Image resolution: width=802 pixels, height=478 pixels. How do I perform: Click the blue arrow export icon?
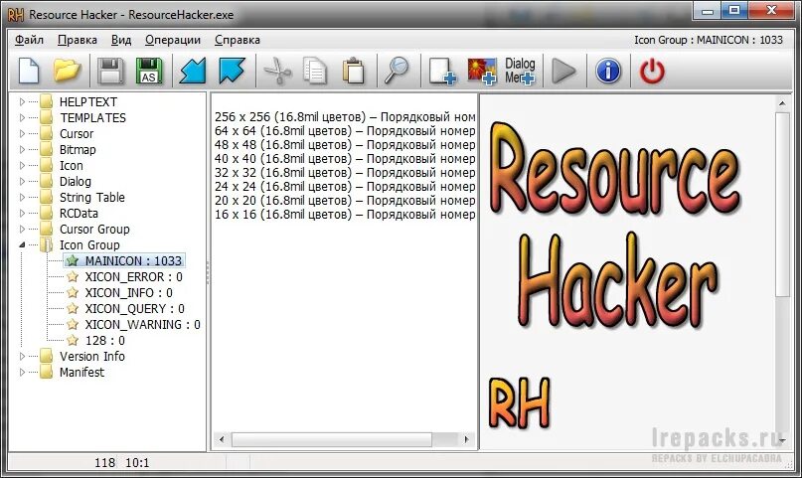232,71
